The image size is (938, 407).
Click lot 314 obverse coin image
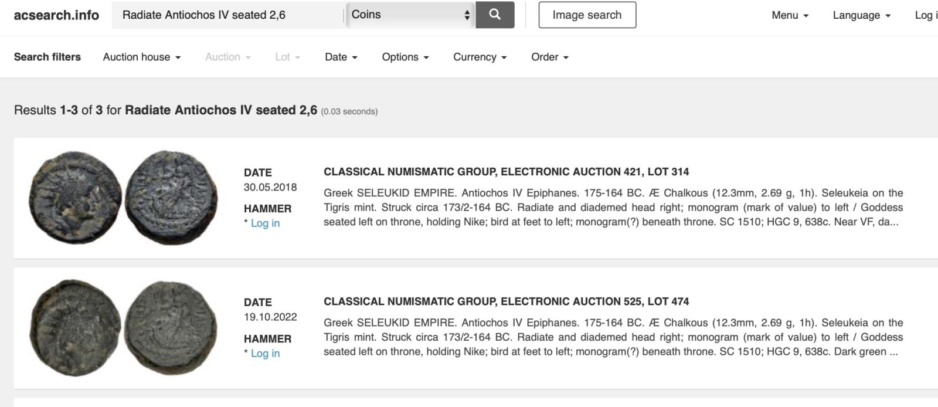coord(75,197)
